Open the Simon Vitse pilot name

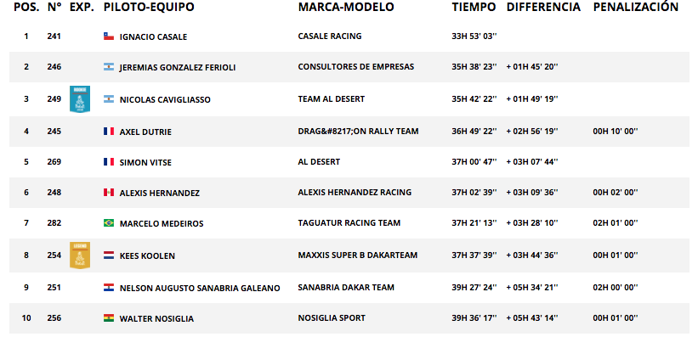pyautogui.click(x=145, y=163)
